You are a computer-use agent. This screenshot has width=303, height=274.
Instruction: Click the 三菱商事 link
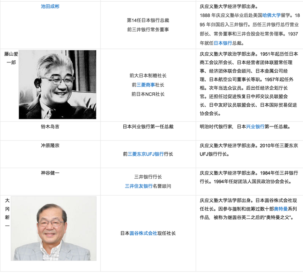click(146, 85)
